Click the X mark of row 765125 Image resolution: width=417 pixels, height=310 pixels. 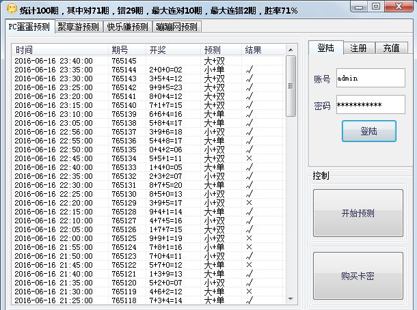[x=249, y=238]
